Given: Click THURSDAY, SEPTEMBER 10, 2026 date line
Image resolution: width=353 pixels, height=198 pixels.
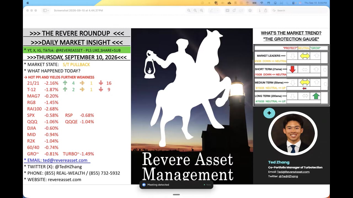Looking at the screenshot, I should (x=77, y=57).
